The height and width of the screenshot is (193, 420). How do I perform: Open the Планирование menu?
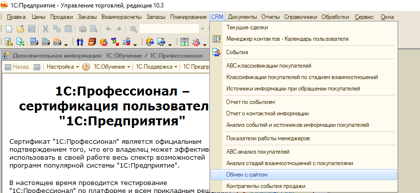coord(188,17)
